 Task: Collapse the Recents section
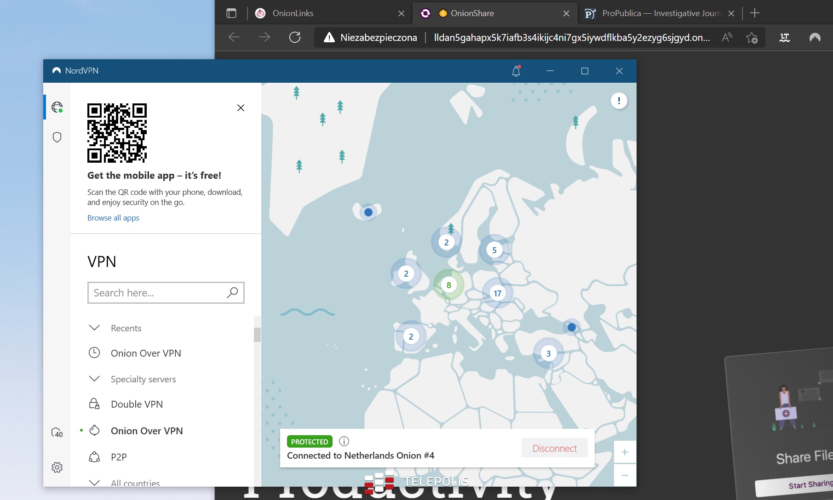click(x=94, y=328)
